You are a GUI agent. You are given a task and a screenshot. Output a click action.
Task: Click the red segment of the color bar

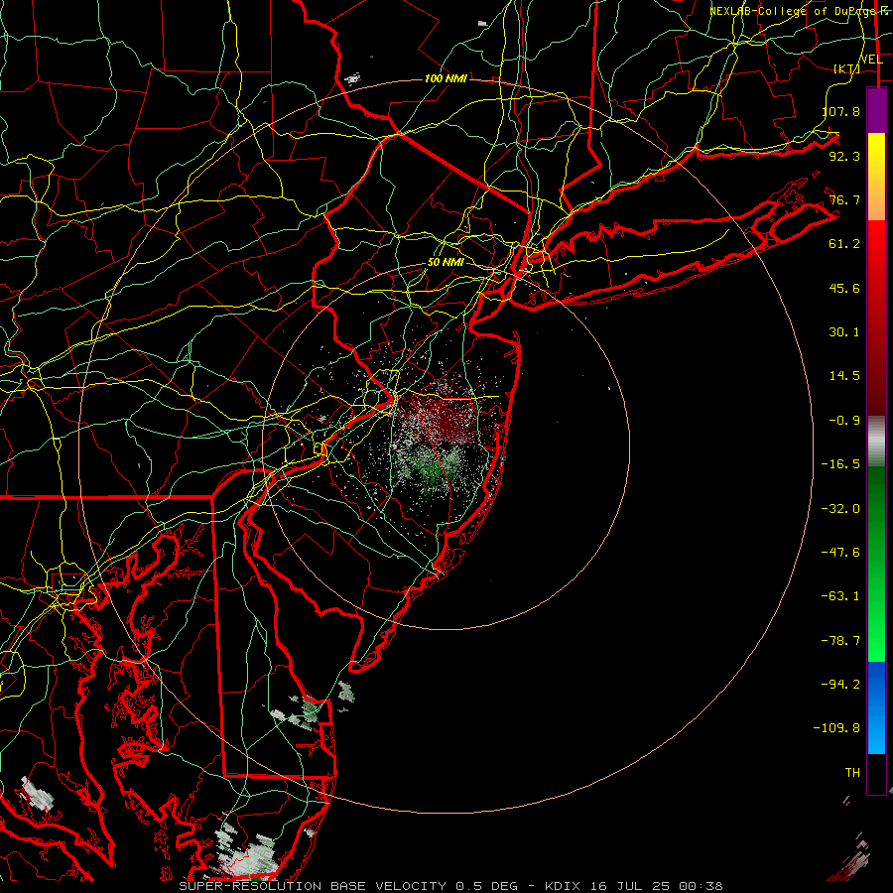876,318
